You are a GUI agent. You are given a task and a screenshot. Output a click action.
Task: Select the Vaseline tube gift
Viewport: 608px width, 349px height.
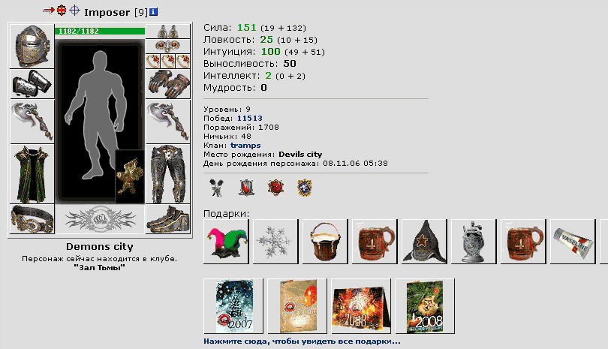tap(573, 242)
